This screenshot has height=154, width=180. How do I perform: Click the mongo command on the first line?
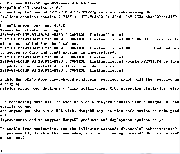click(95, 3)
